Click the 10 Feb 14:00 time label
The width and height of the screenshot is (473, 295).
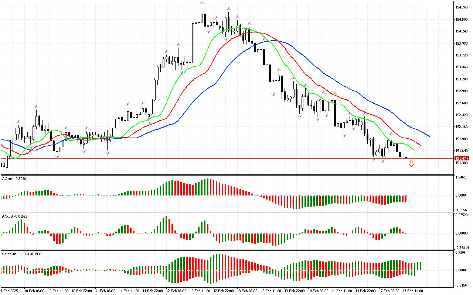pos(59,291)
